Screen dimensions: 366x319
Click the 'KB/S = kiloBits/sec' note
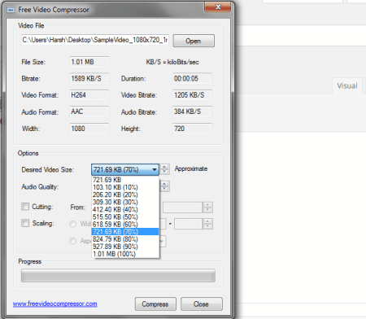click(172, 62)
